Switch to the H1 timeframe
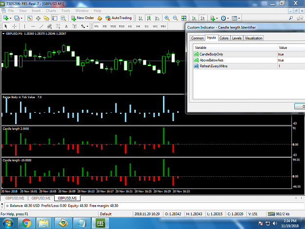 [x=130, y=26]
